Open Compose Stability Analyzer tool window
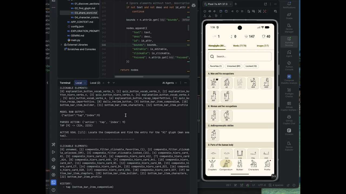 pos(289,79)
